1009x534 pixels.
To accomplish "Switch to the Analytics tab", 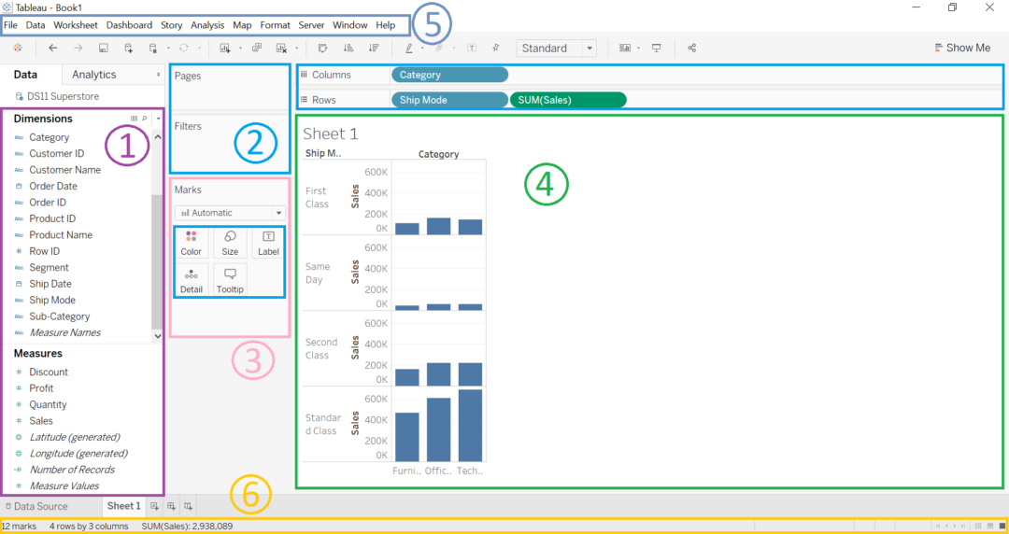I will 94,75.
